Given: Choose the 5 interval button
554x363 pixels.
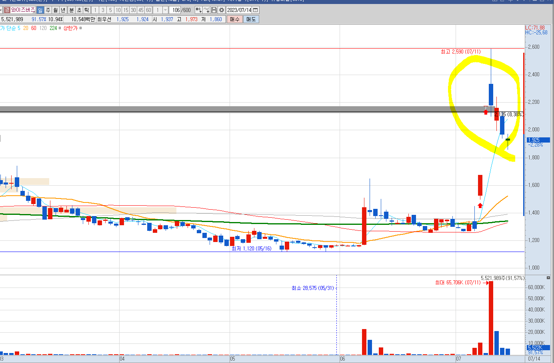Looking at the screenshot, I should (110, 10).
